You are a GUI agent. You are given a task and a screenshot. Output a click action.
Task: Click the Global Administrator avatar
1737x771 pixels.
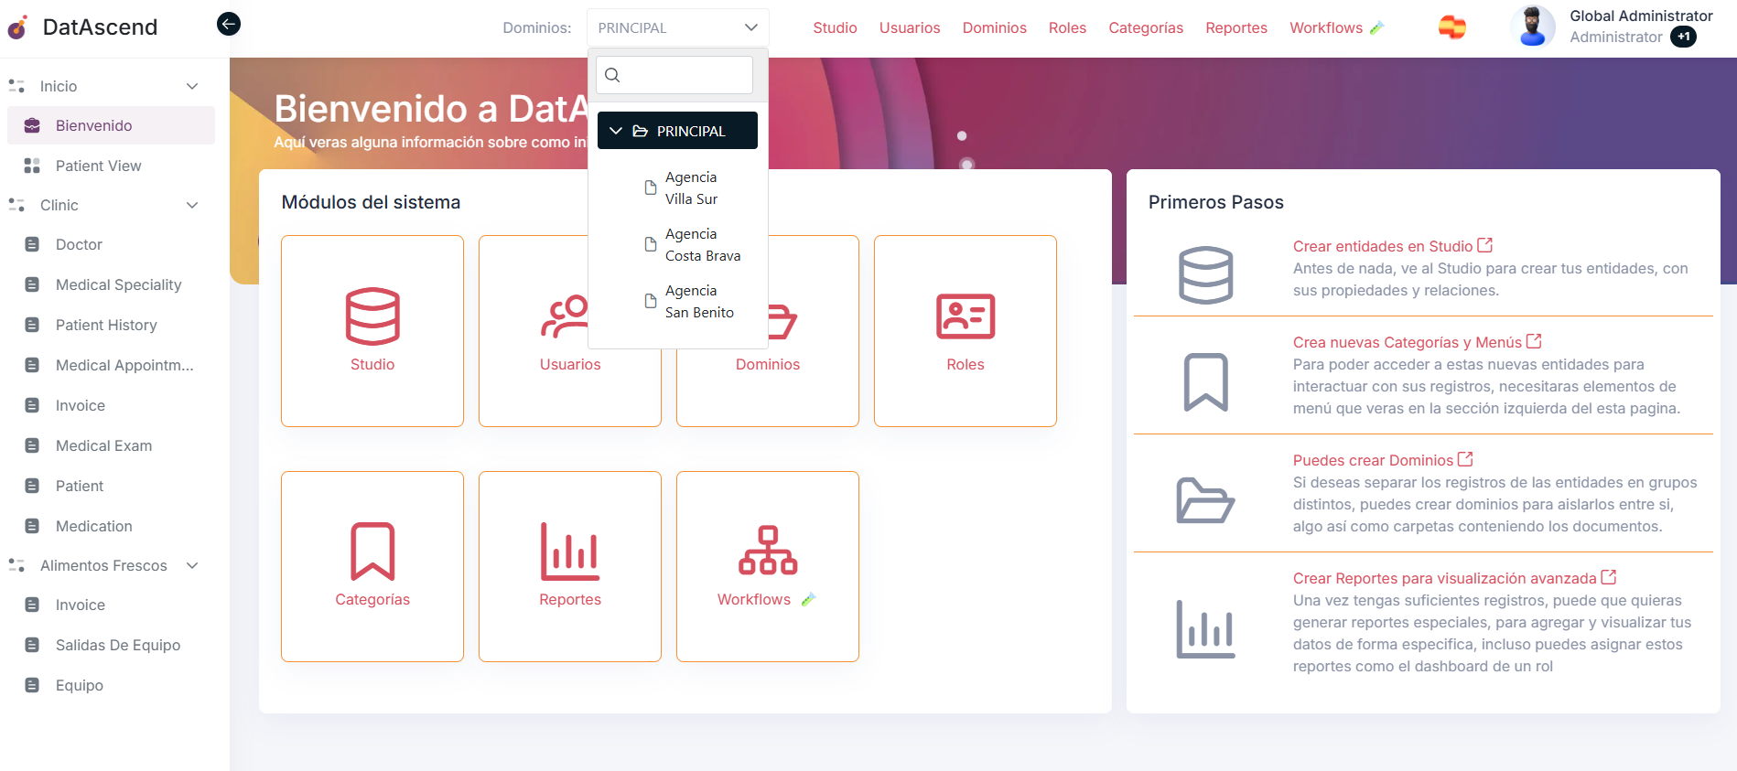point(1533,27)
